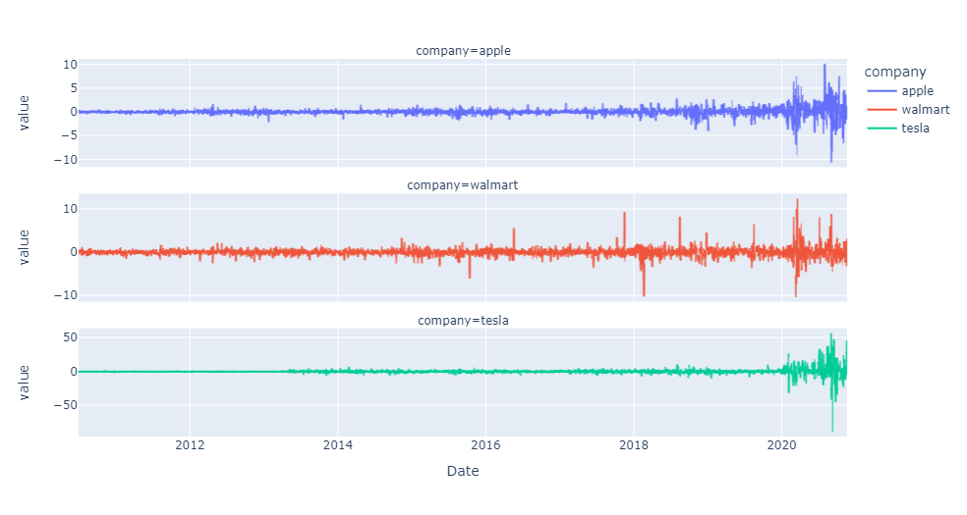Click the 2012 x-axis tick label
This screenshot has height=515, width=967.
point(190,444)
